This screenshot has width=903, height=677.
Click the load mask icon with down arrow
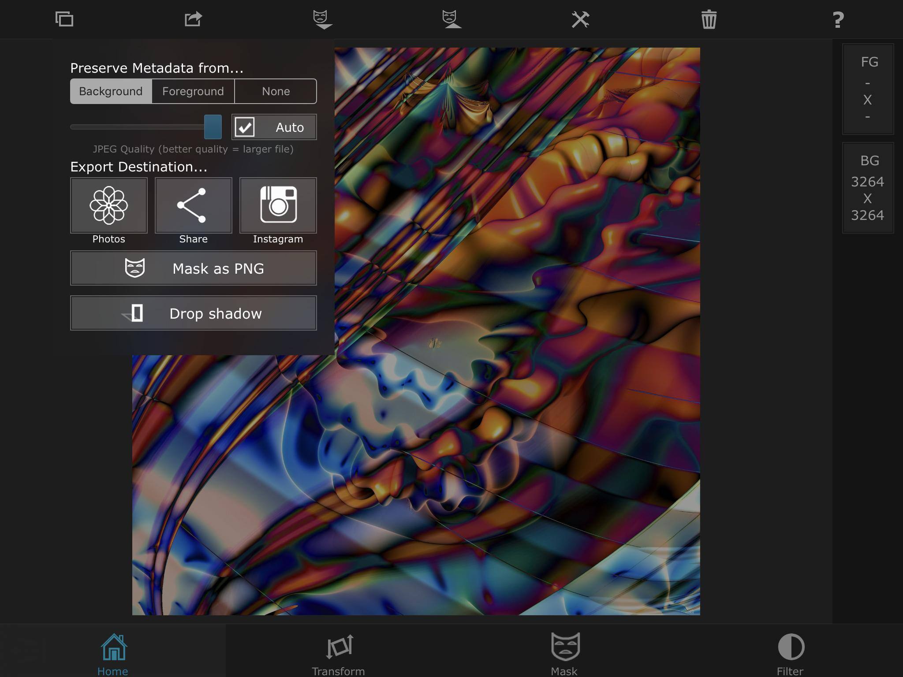322,20
